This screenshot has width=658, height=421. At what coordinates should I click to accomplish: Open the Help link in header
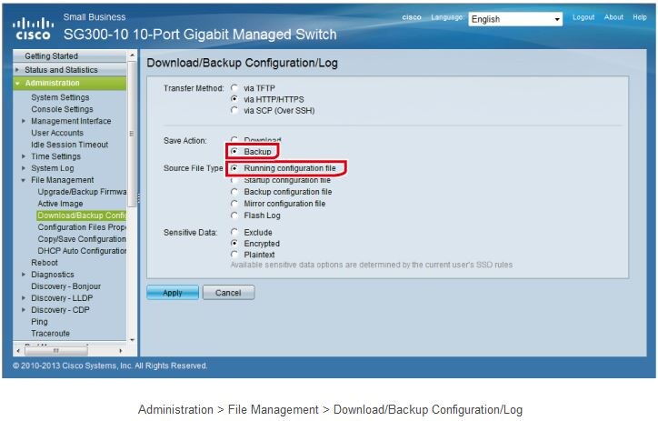640,17
